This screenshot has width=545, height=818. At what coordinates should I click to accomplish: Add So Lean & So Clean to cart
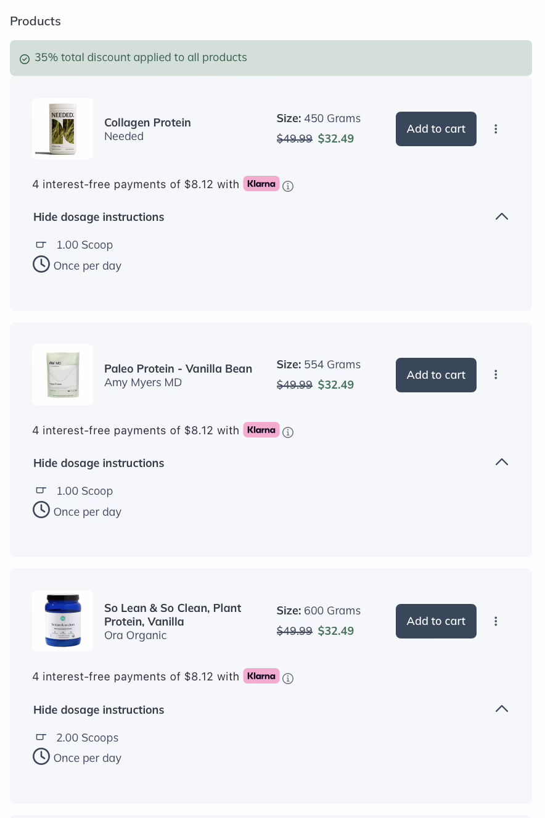[x=436, y=621]
